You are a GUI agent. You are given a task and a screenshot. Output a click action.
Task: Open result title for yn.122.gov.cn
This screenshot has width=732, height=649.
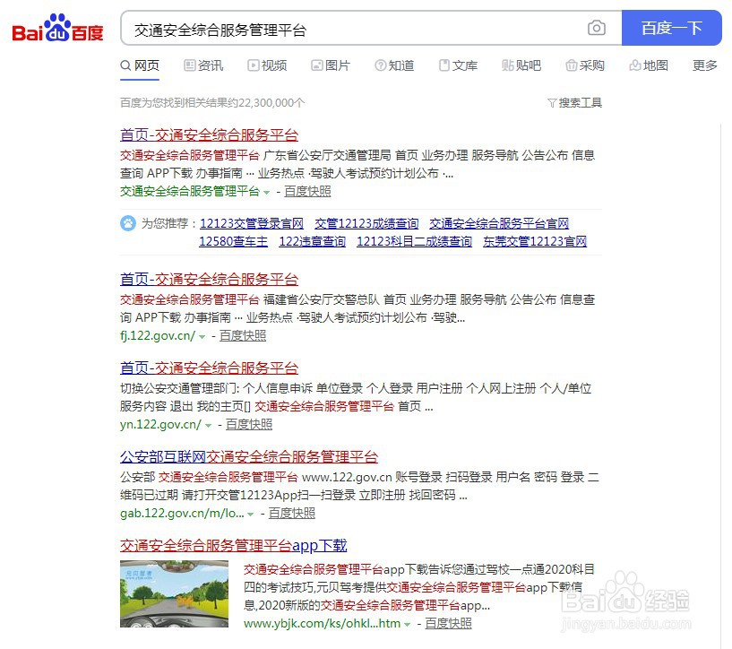click(209, 368)
